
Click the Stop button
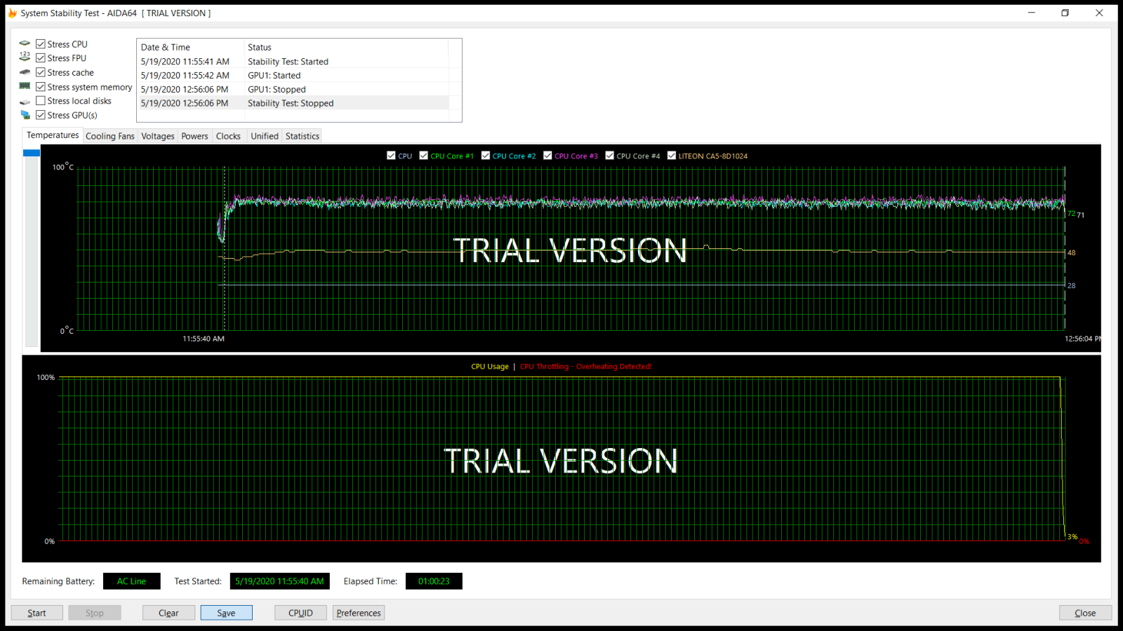tap(95, 613)
